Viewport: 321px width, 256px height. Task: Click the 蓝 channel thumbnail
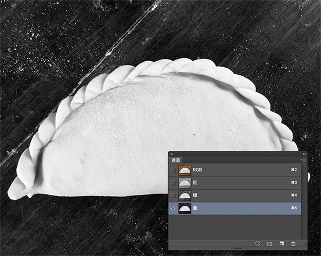coord(184,208)
